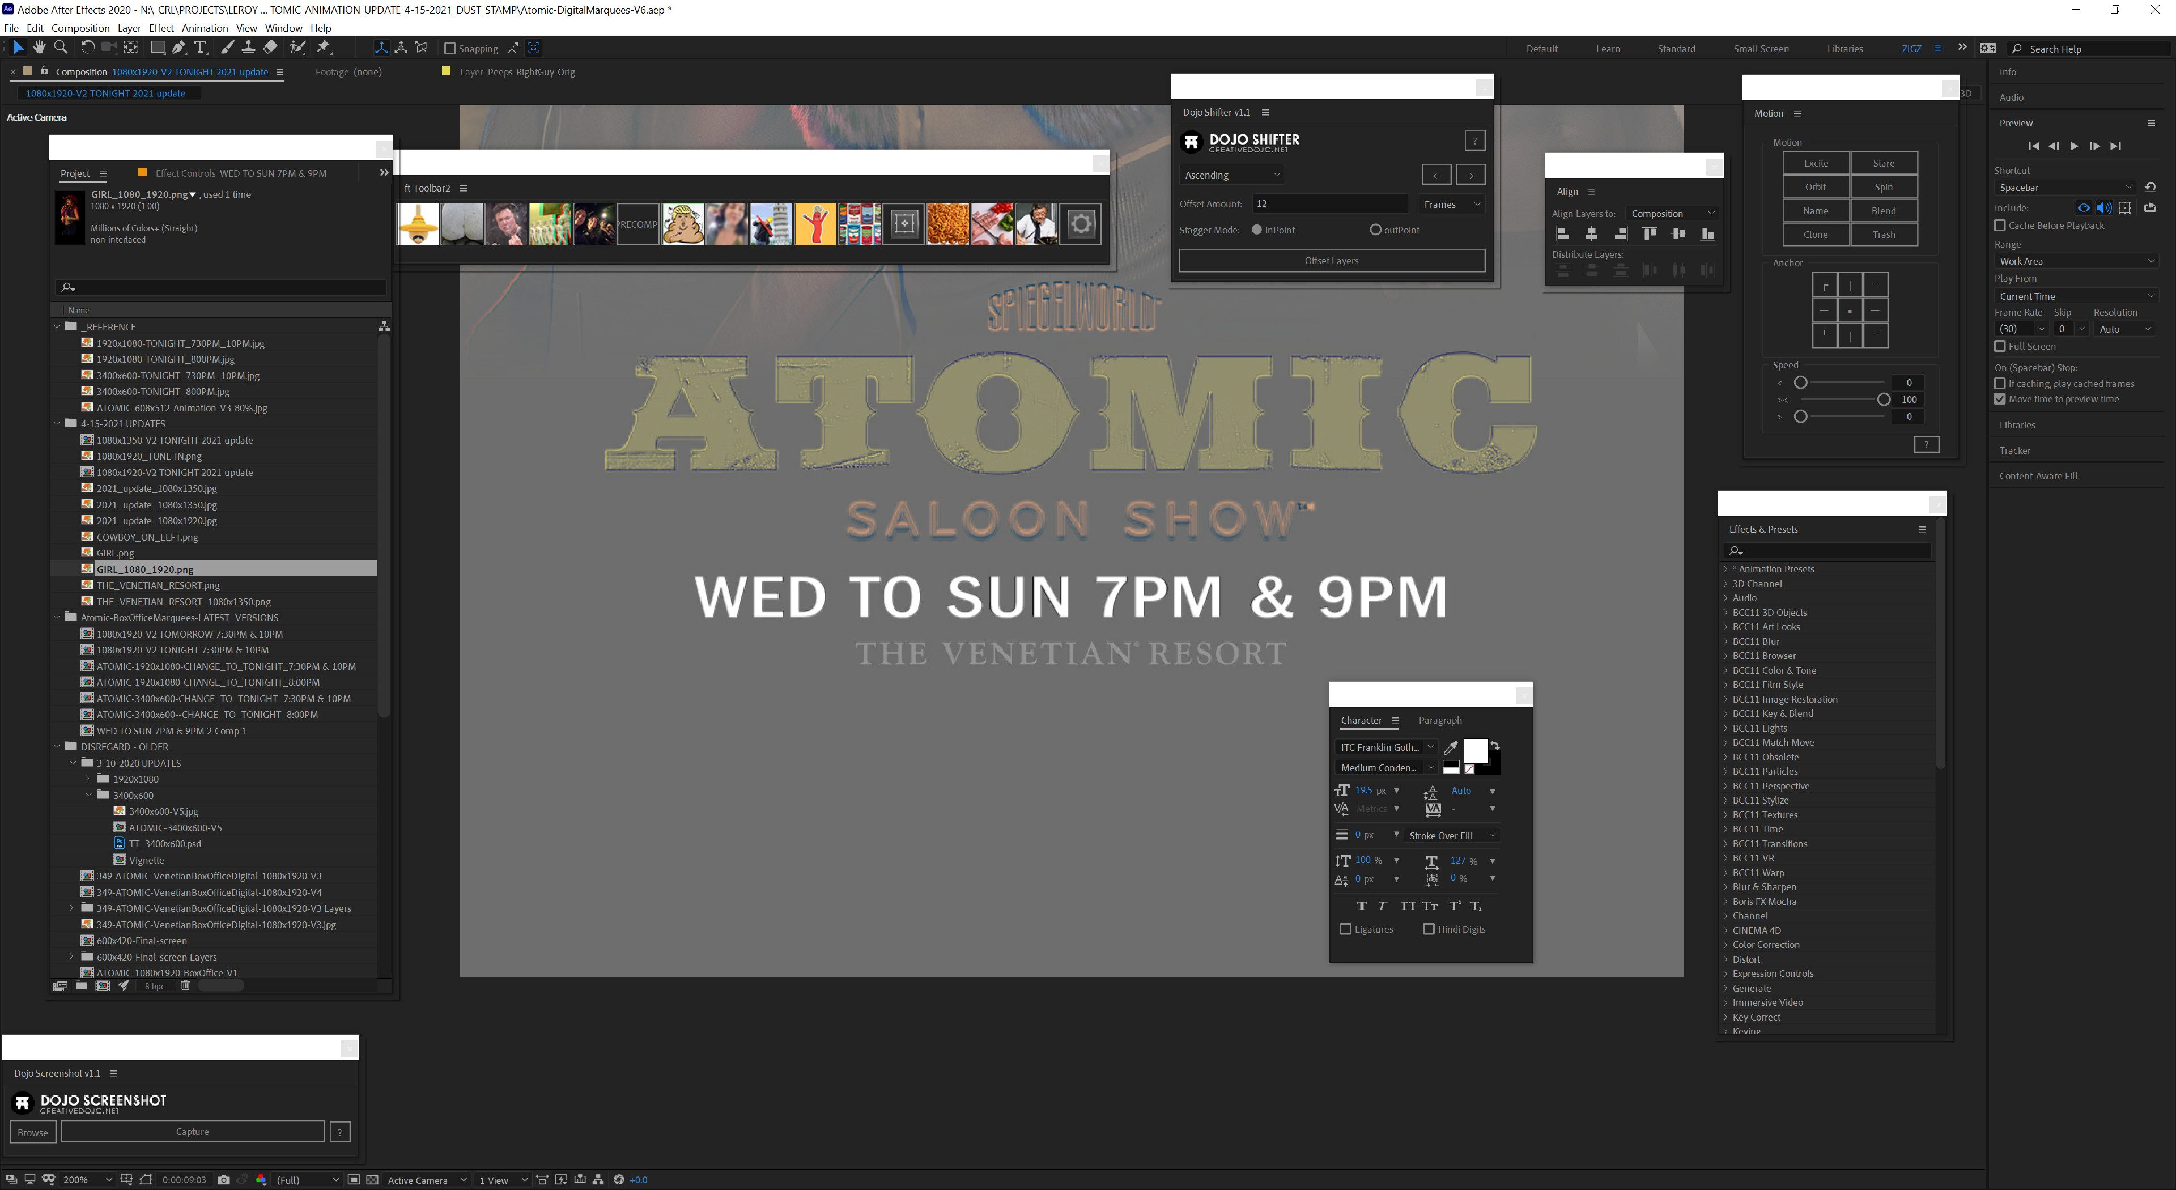
Task: Click the Align bottom edges icon
Action: pyautogui.click(x=1707, y=234)
